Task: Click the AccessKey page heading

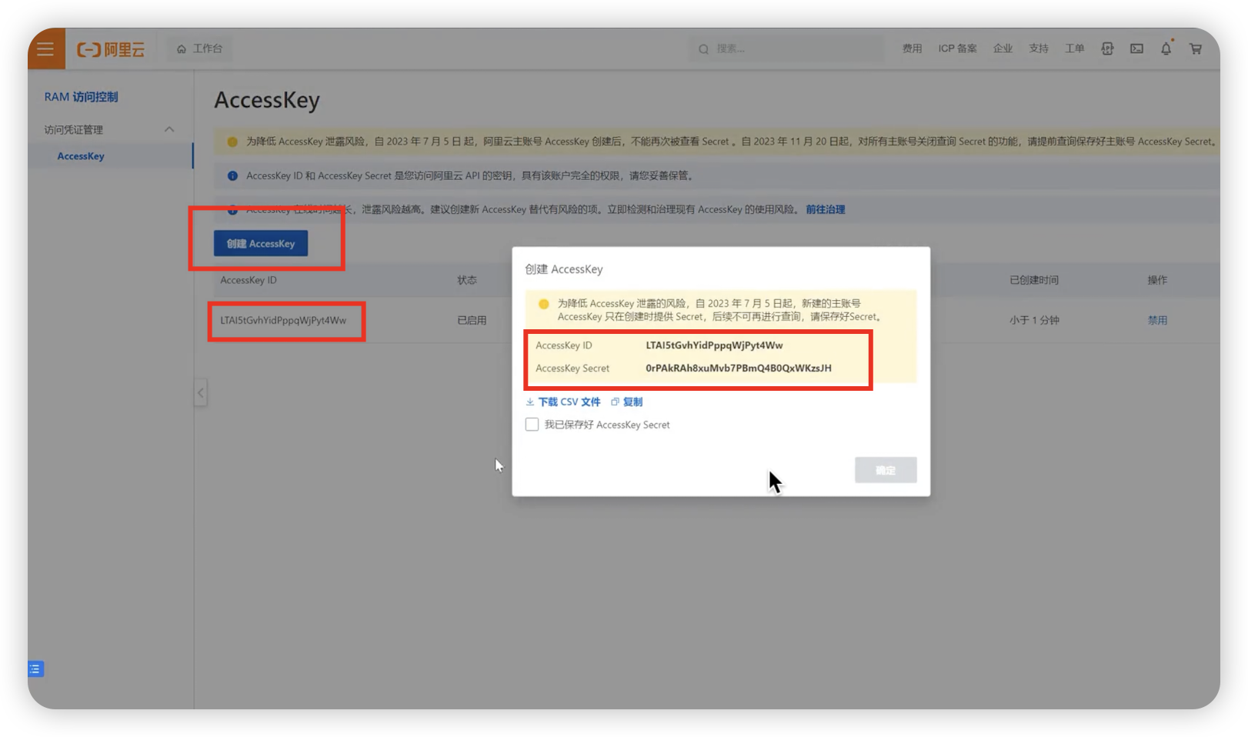Action: (x=267, y=100)
